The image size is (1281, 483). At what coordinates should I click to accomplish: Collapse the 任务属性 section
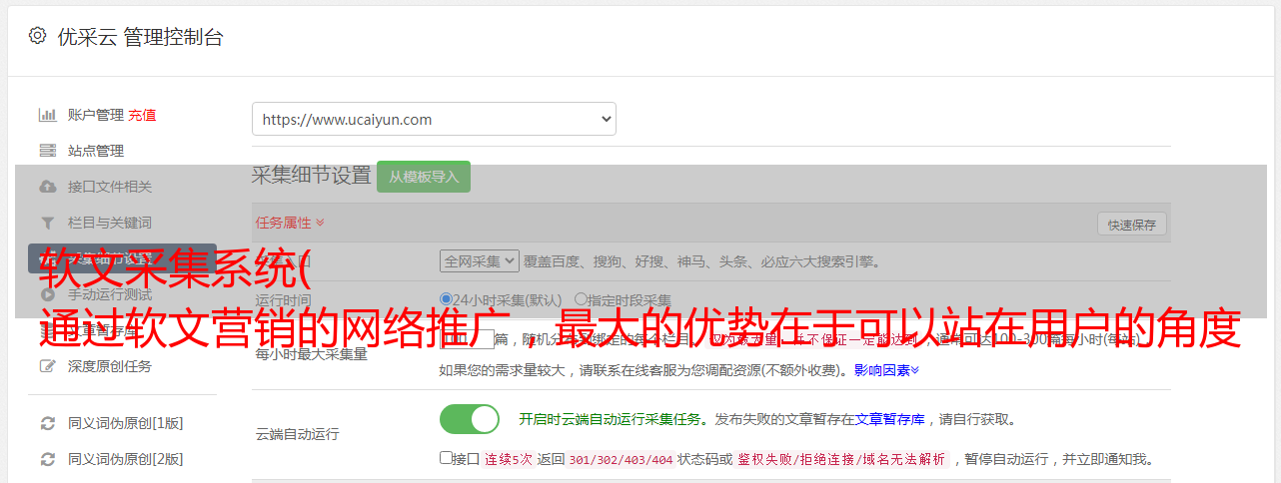[x=290, y=223]
